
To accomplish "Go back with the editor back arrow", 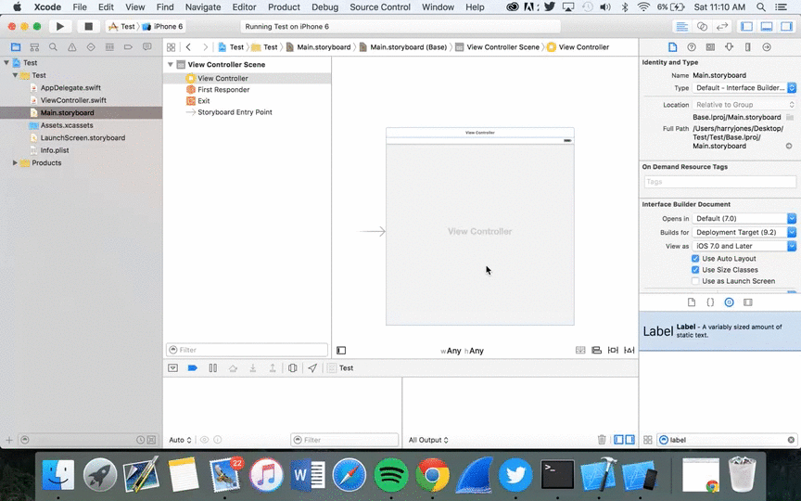I will [188, 47].
